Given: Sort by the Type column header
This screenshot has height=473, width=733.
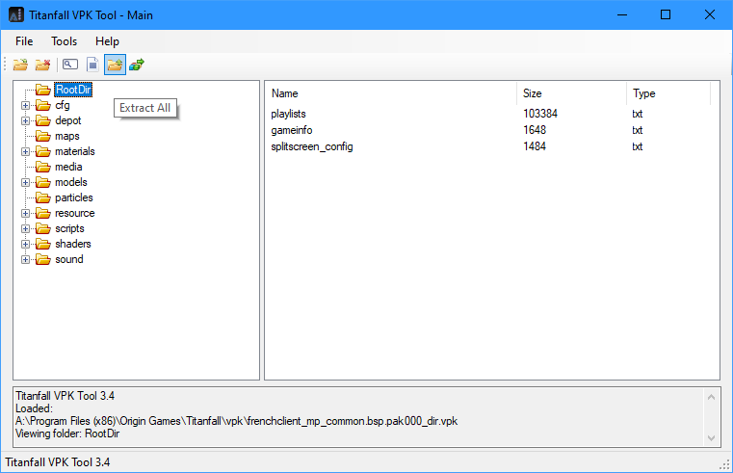Looking at the screenshot, I should (x=668, y=93).
